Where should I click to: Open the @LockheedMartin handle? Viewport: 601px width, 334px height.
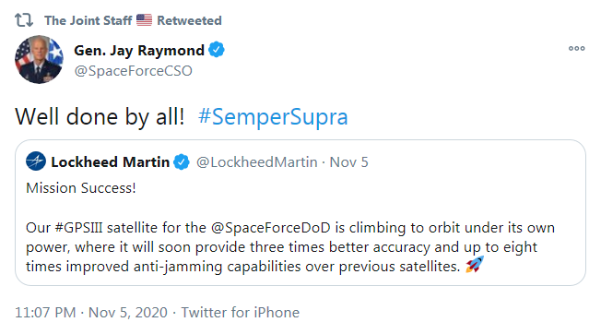point(257,162)
